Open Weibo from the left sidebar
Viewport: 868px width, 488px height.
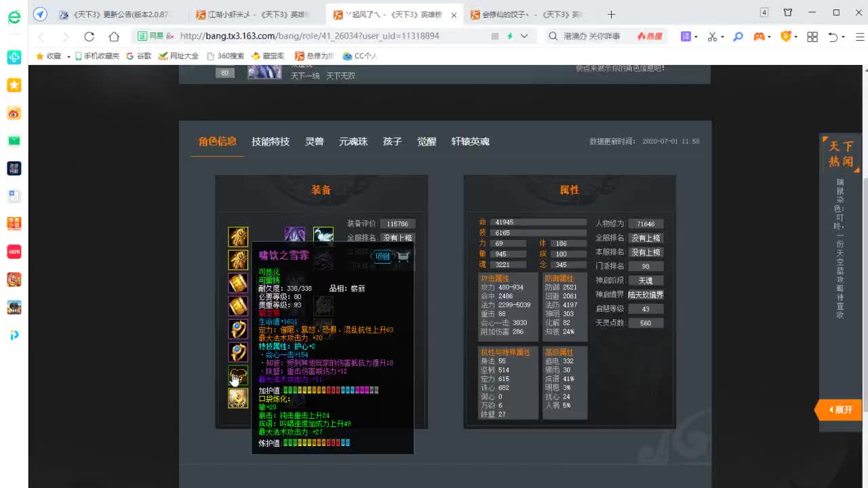[14, 113]
